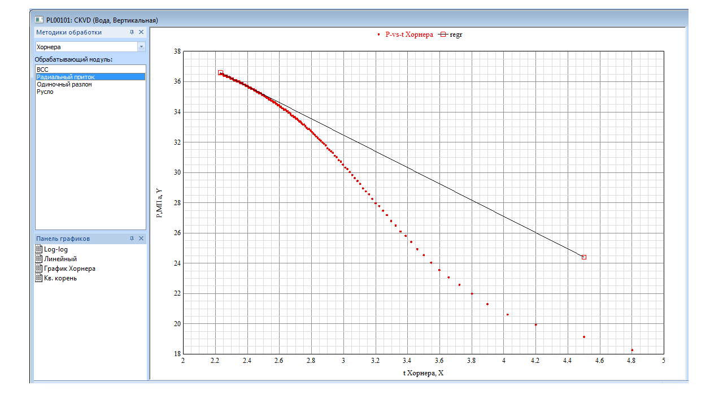723x407 pixels.
Task: Open the Log-log graph icon
Action: [38, 249]
